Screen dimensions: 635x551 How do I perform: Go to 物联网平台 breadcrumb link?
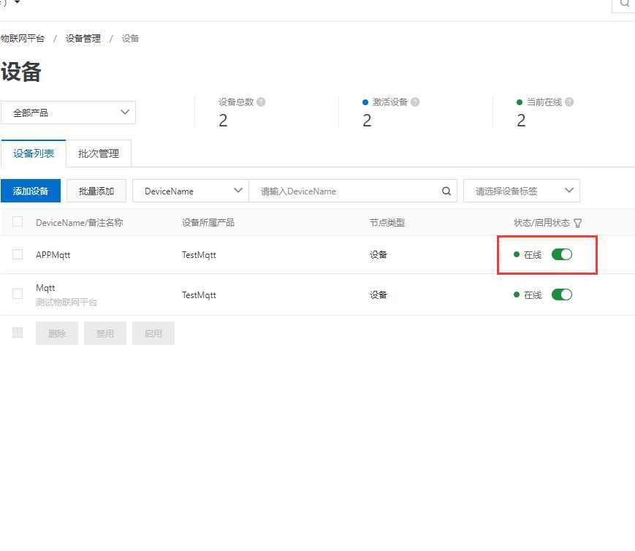[x=22, y=39]
